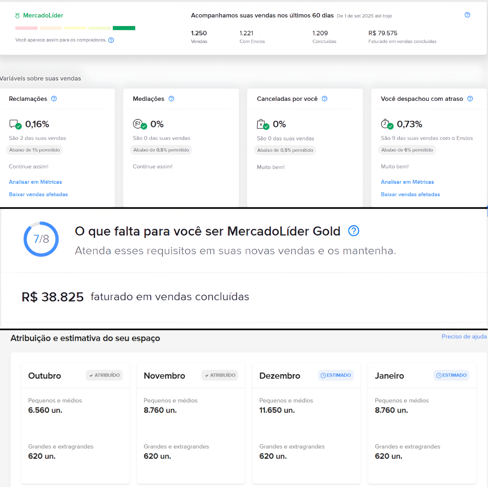Click the 7/8 progress circle
Image resolution: width=488 pixels, height=488 pixels.
click(x=41, y=239)
